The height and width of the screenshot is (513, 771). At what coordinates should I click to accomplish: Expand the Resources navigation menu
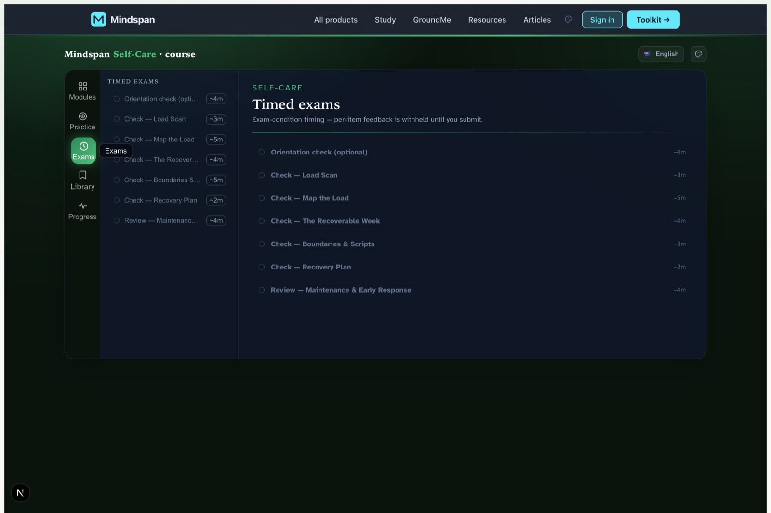487,20
